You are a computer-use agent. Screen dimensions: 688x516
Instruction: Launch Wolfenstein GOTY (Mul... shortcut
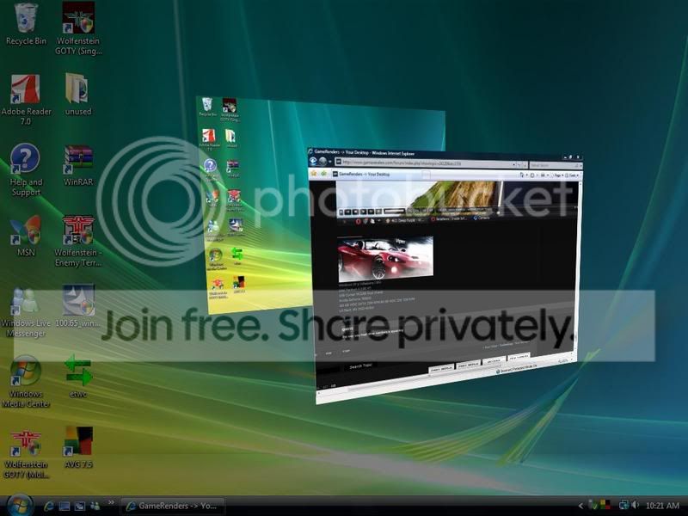[x=26, y=454]
